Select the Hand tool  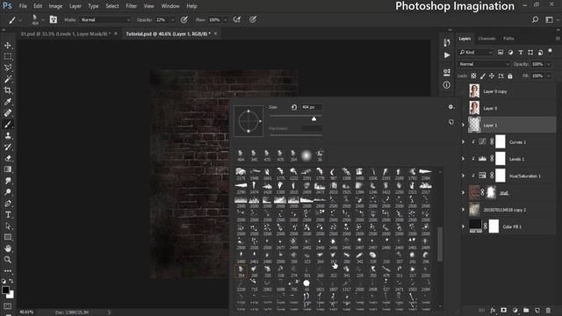8,248
